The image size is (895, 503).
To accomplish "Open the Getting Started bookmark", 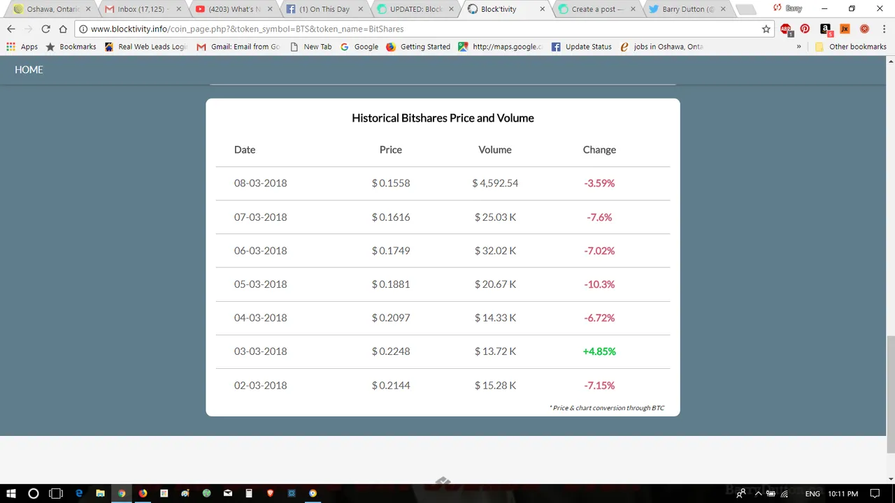I will (x=418, y=47).
